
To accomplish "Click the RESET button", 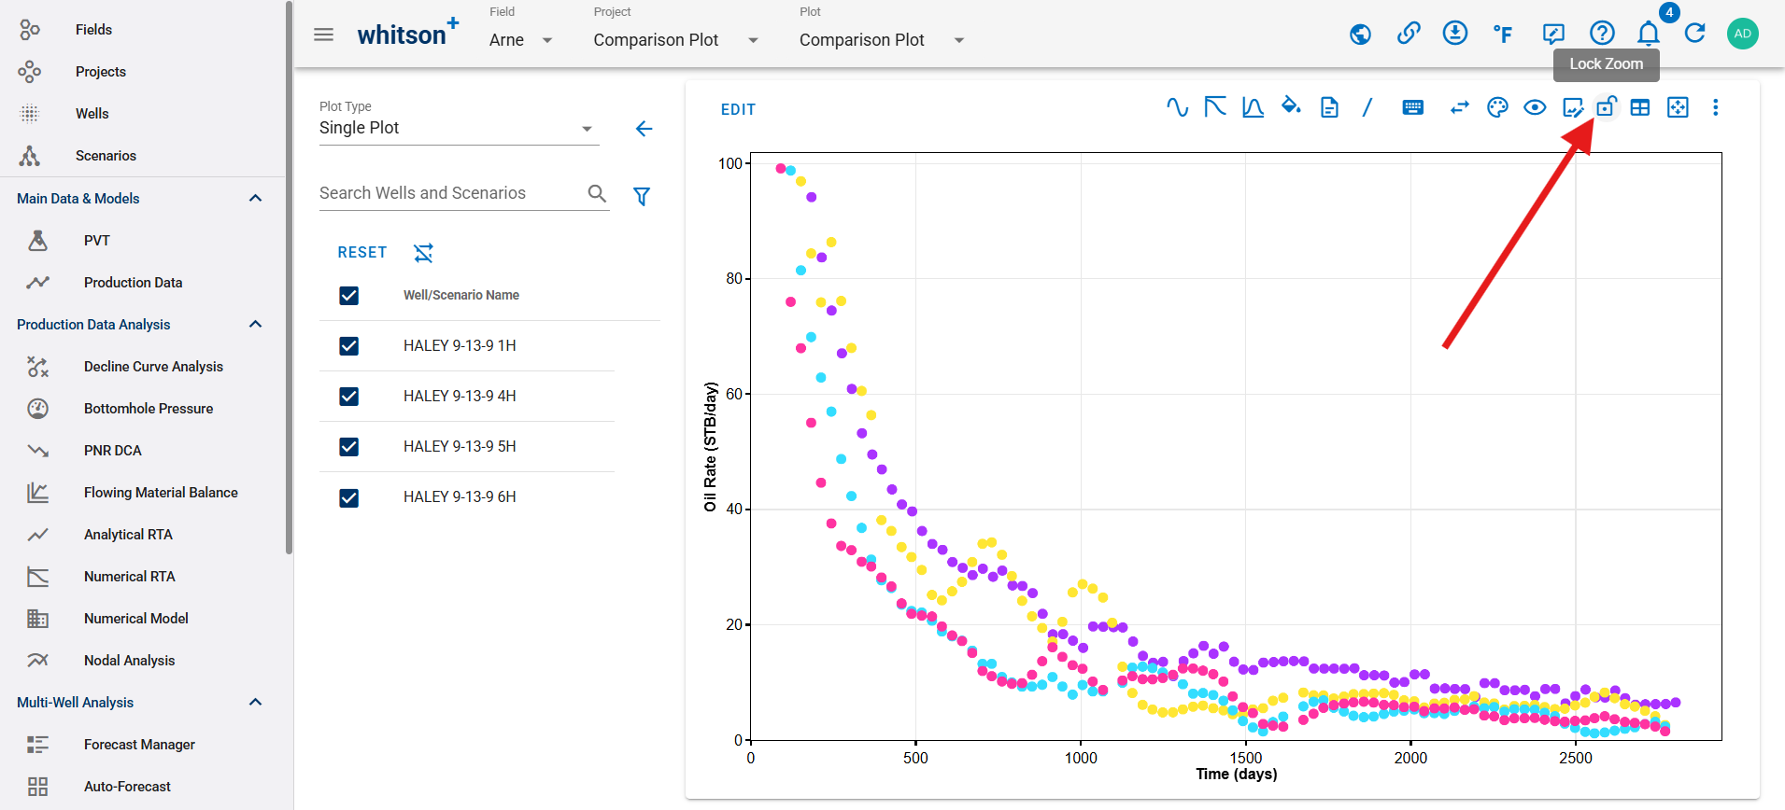I will (362, 252).
